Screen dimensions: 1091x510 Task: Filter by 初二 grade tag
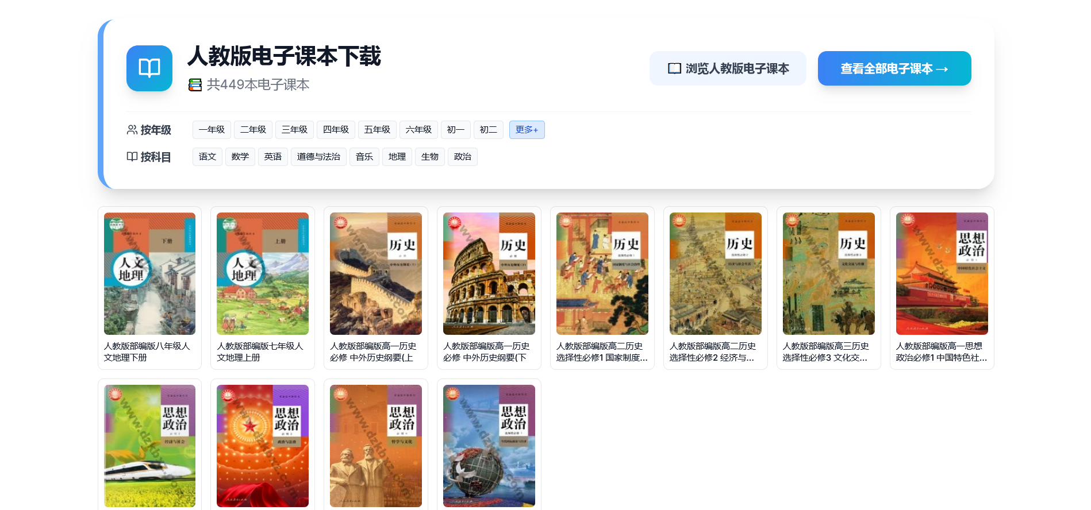click(489, 130)
